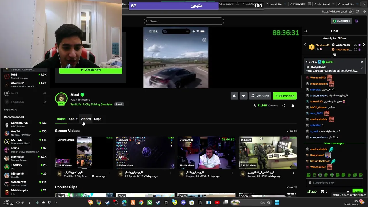Show next weekly top gifters

pos(364,45)
